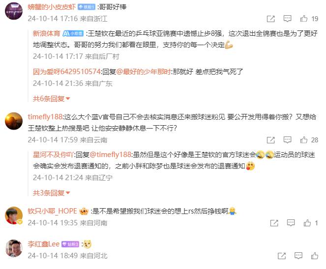The image size is (326, 269).
Task: Reply to 钦只小耶_HOPE's comment
Action: [x=291, y=223]
